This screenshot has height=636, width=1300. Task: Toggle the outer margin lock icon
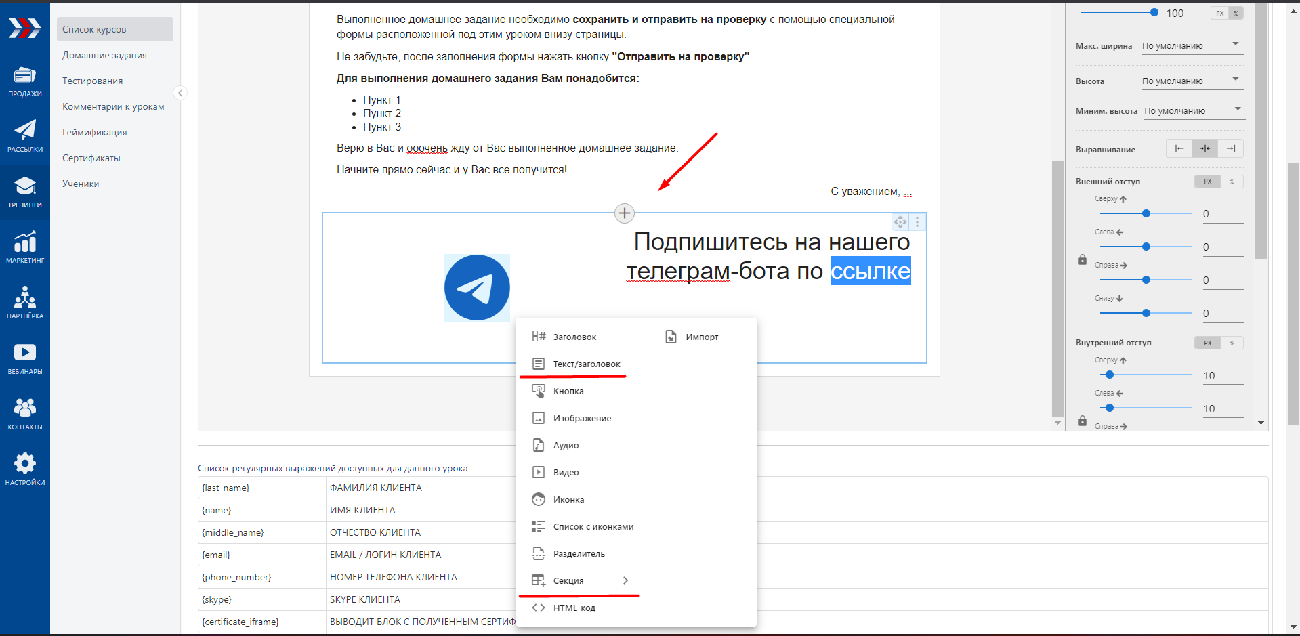pyautogui.click(x=1083, y=260)
